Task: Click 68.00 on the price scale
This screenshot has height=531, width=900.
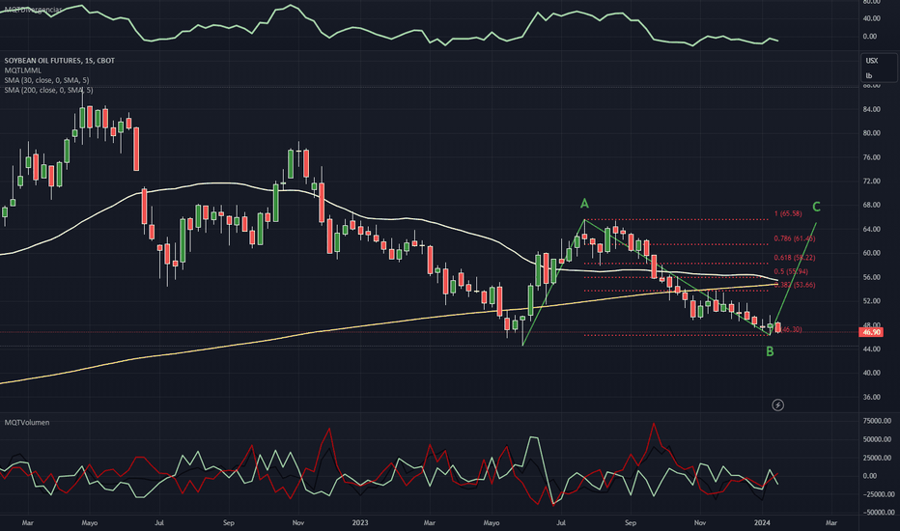Action: point(871,205)
